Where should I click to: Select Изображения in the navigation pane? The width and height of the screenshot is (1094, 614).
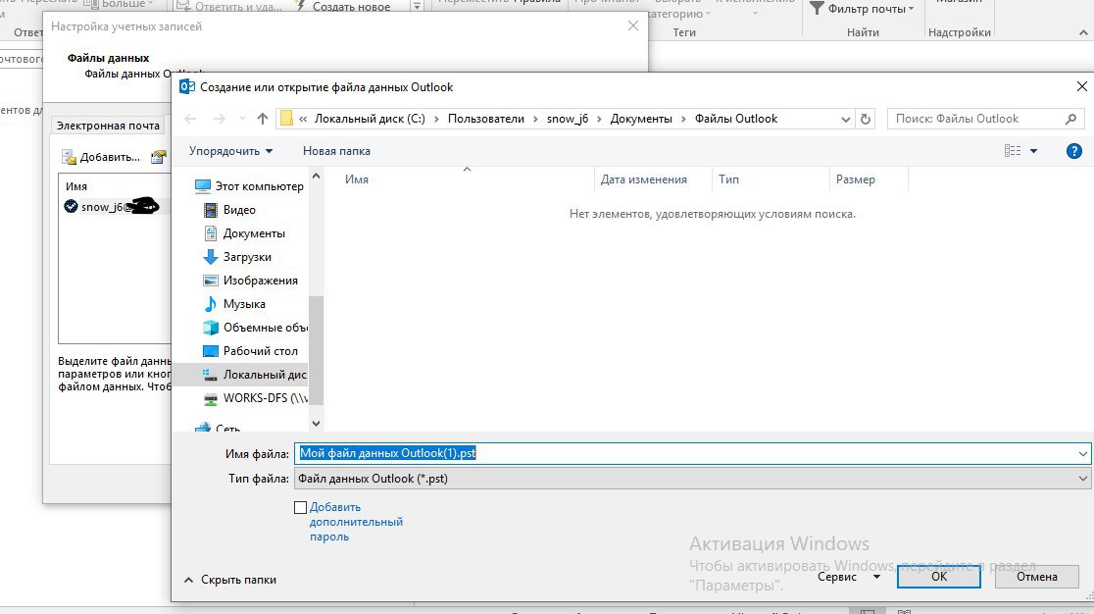pos(260,281)
